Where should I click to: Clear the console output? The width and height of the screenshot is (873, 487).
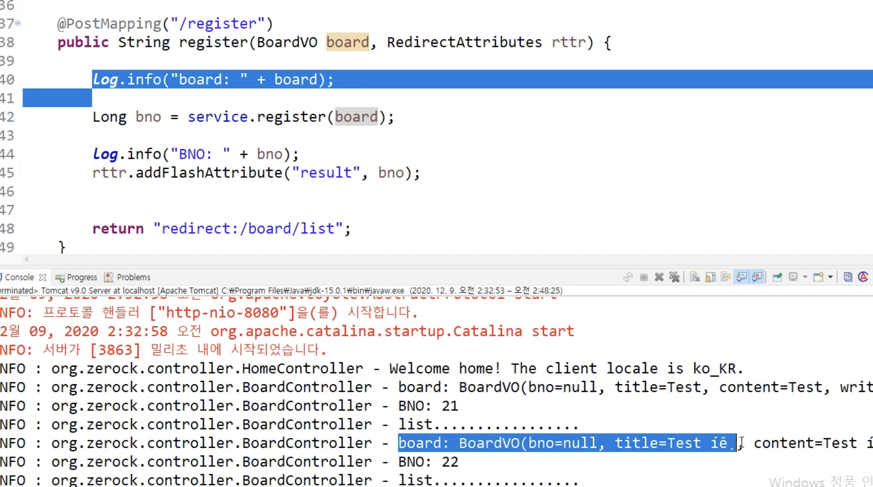coord(695,277)
